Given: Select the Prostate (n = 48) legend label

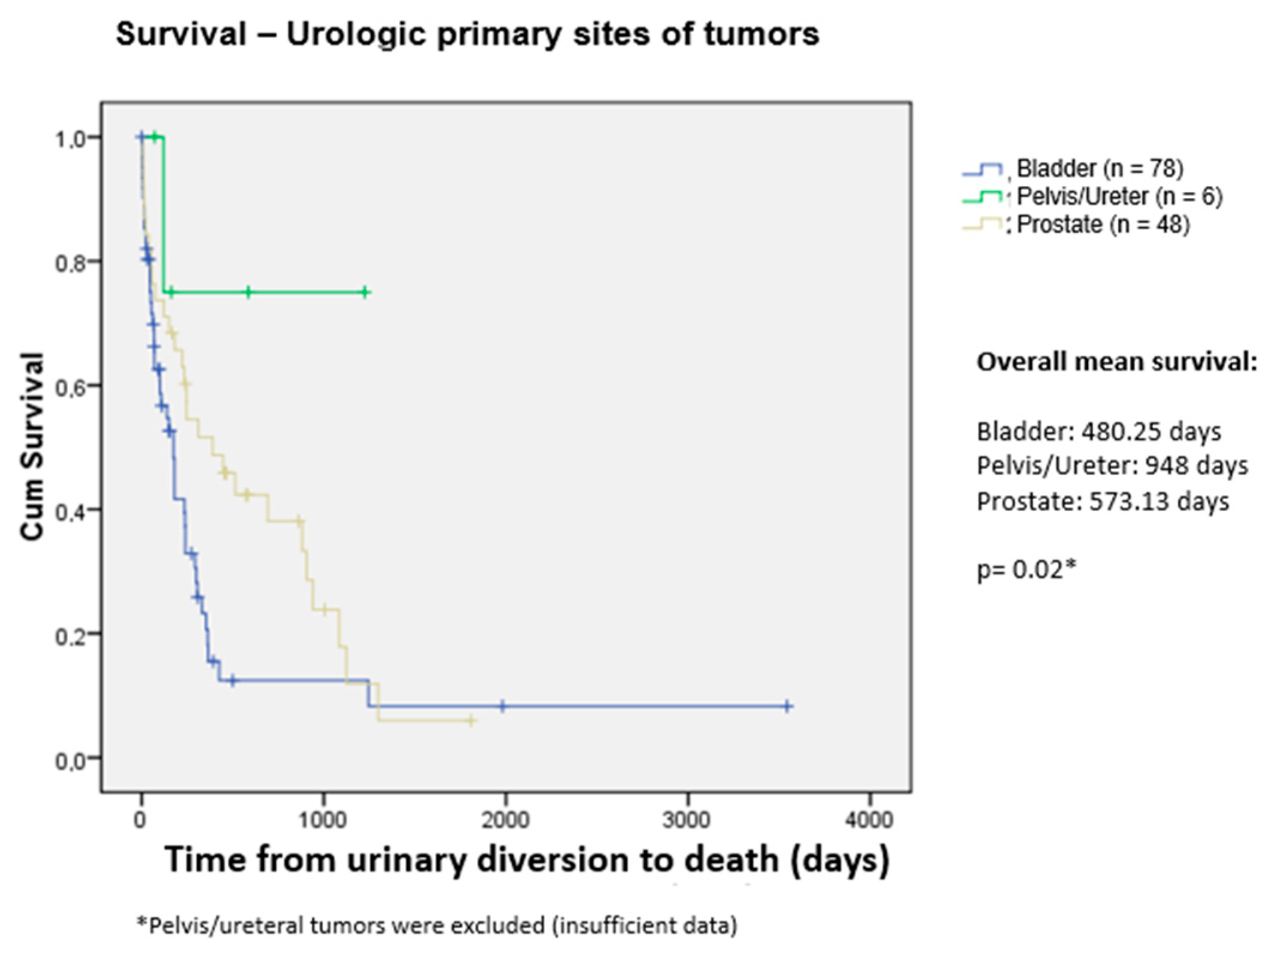Looking at the screenshot, I should click(1103, 225).
